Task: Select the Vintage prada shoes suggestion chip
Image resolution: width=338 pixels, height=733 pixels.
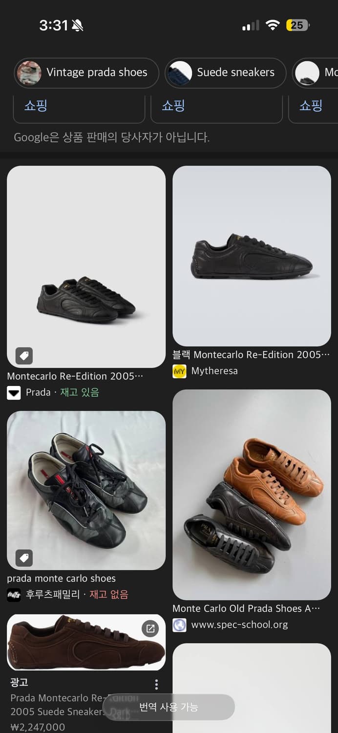Action: 86,73
